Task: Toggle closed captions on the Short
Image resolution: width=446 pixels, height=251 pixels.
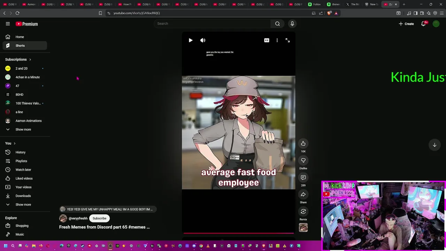Action: click(267, 40)
